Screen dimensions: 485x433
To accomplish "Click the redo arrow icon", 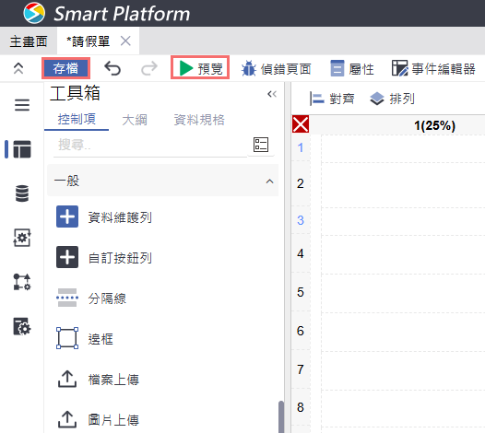I will tap(149, 68).
